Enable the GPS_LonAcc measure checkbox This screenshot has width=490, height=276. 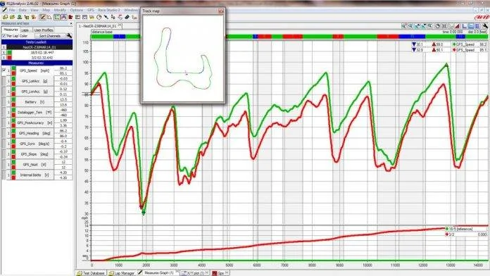pyautogui.click(x=4, y=92)
